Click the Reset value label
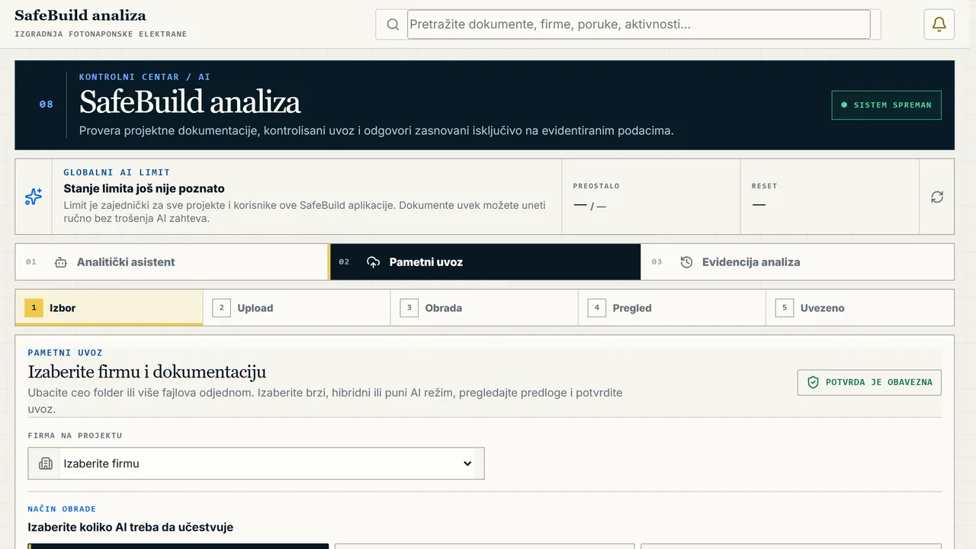976x549 pixels. click(764, 186)
